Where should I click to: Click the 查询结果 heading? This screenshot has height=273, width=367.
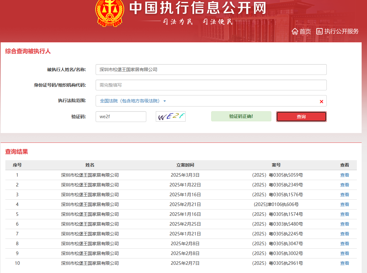pyautogui.click(x=16, y=152)
